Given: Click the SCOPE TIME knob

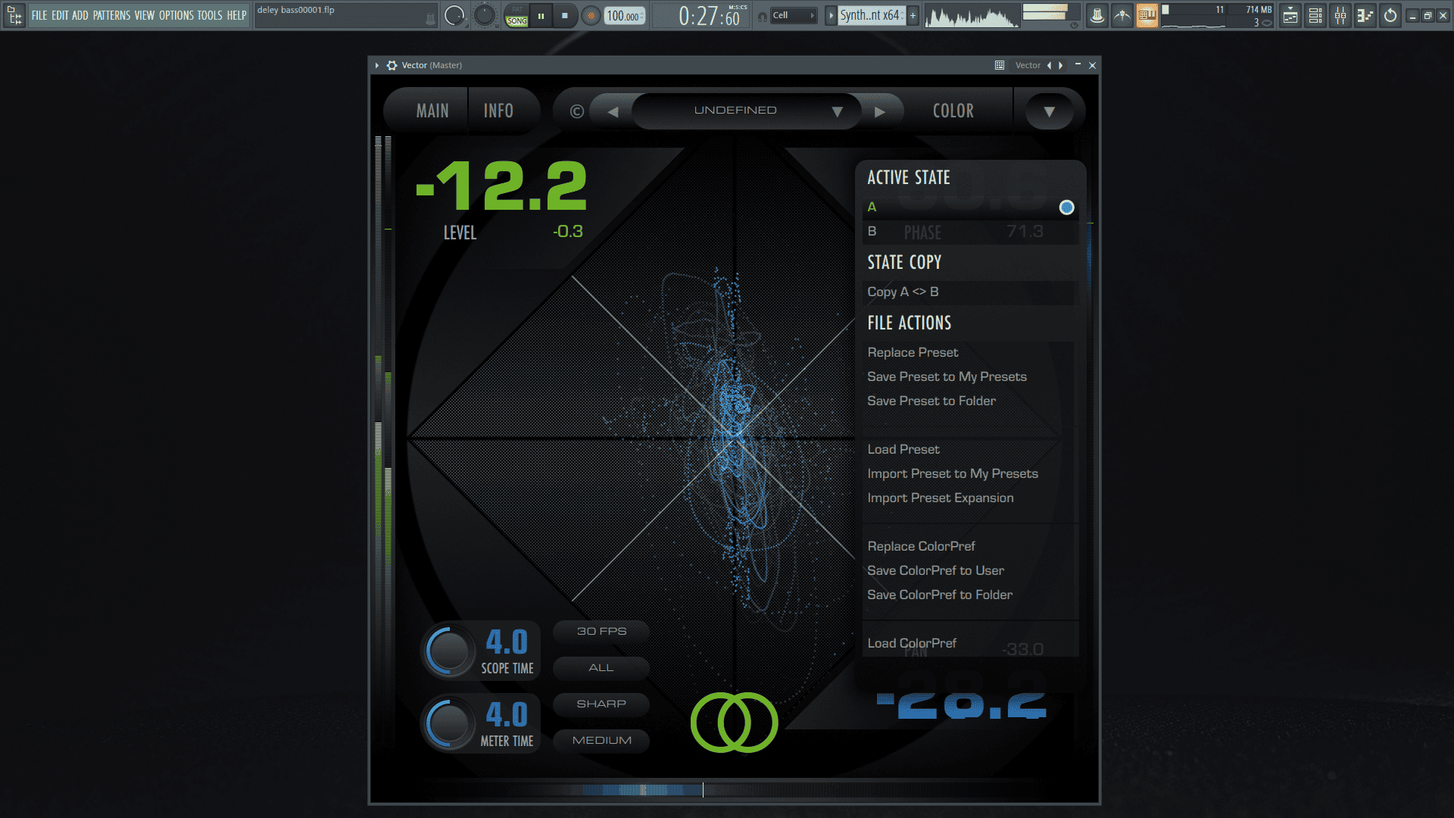Looking at the screenshot, I should tap(448, 650).
